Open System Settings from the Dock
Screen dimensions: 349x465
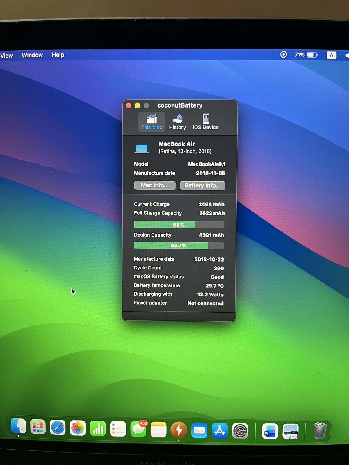click(x=240, y=431)
